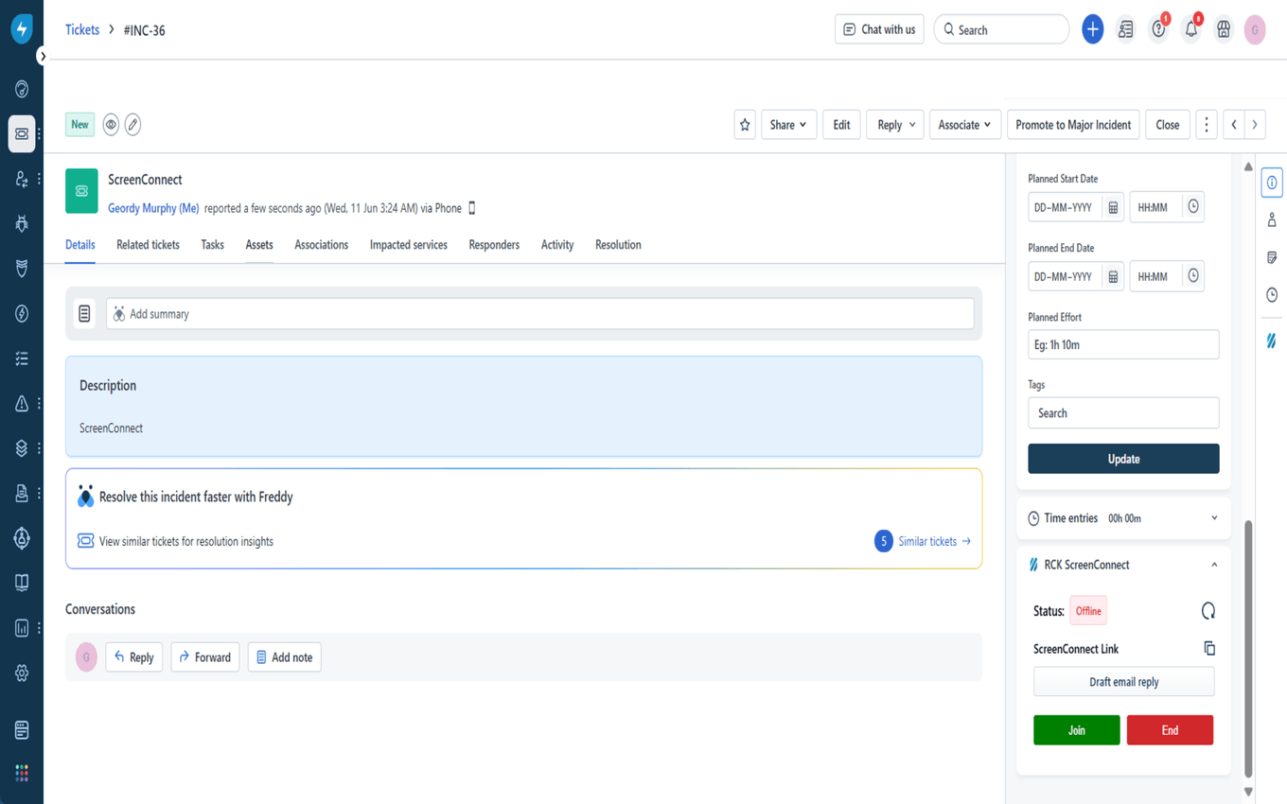Open the colorful app switcher grid icon
The image size is (1287, 804).
(22, 773)
